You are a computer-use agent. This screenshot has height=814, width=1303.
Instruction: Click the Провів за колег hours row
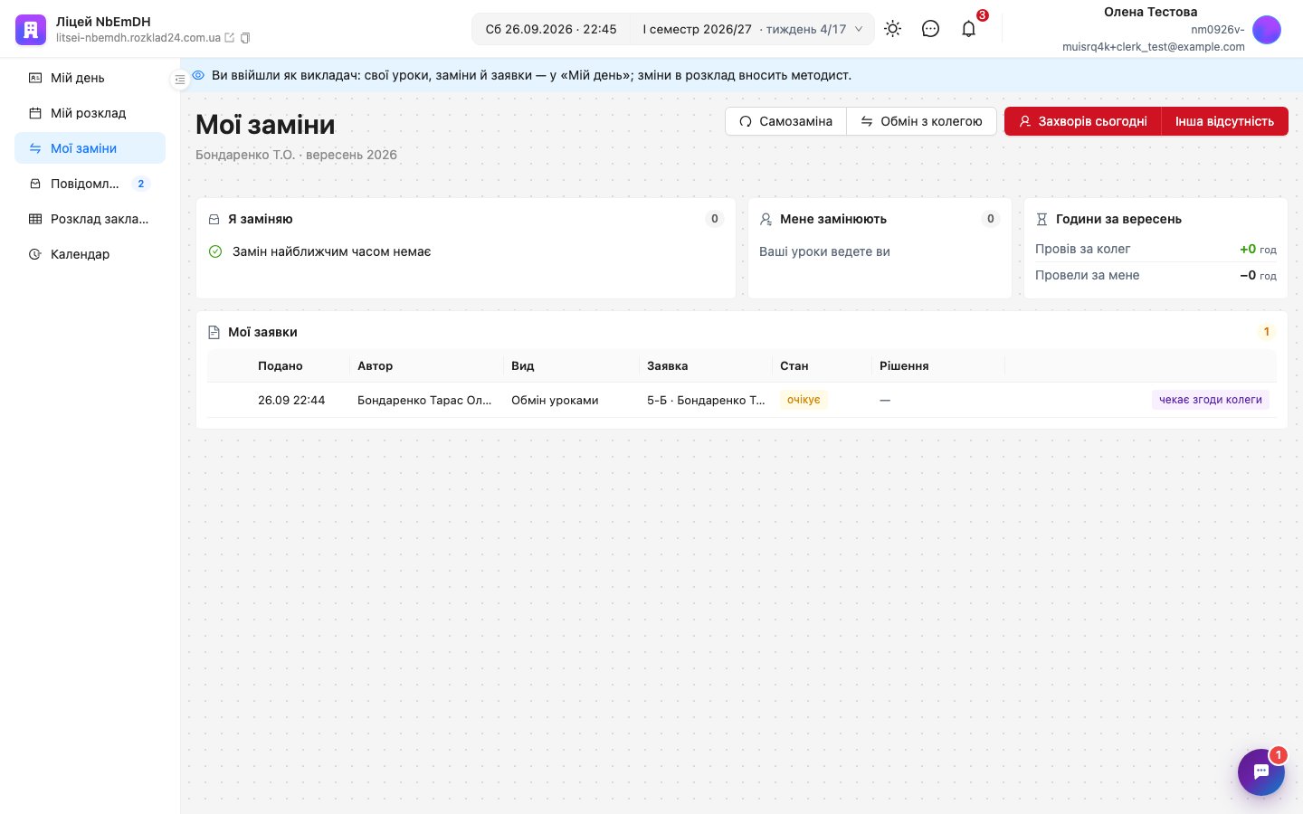point(1156,249)
